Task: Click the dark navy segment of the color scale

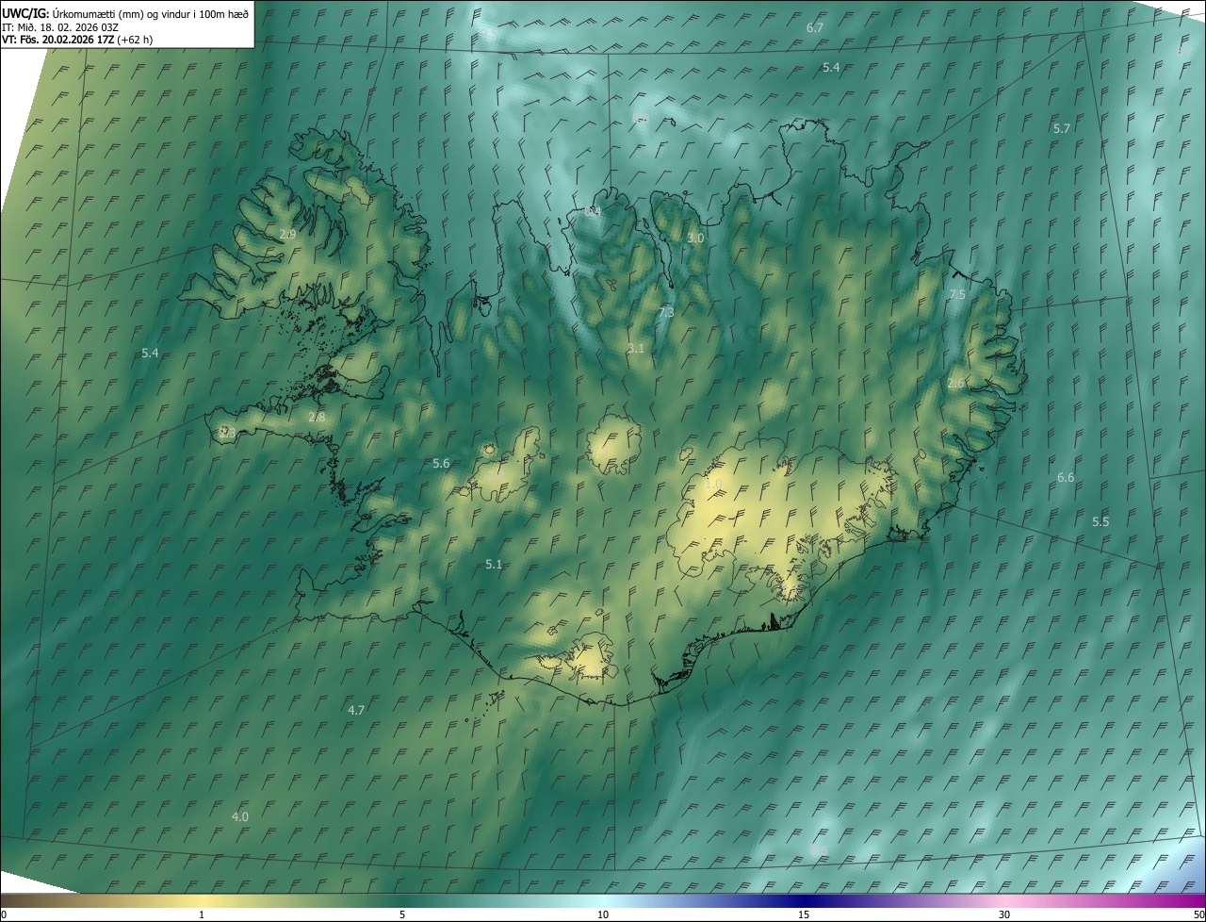Action: 804,900
